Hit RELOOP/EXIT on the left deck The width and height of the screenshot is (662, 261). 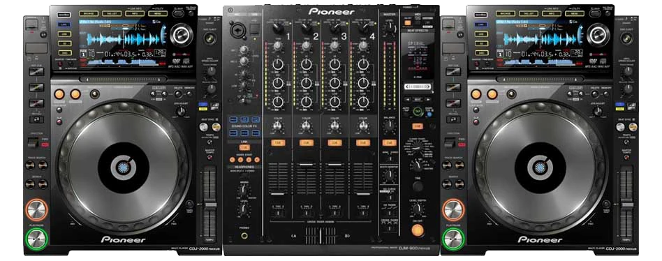(x=94, y=94)
